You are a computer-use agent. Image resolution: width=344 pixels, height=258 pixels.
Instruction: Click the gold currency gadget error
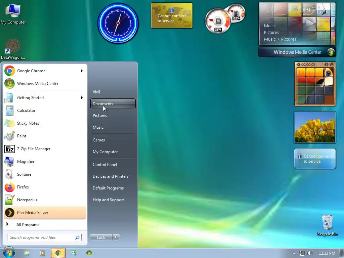(x=172, y=15)
